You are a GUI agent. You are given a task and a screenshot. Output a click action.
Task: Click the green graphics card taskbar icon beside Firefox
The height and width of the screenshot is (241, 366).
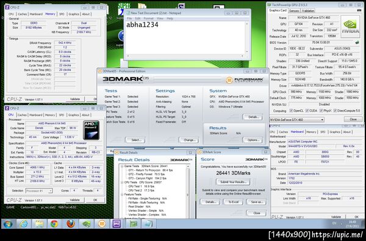click(87, 224)
